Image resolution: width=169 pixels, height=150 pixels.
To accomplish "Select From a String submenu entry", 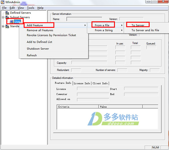I will pos(104,30).
